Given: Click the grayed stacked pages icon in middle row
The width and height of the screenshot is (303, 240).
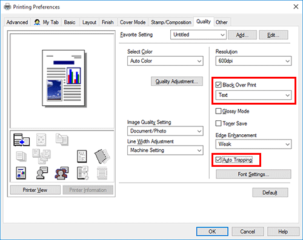Looking at the screenshot, I should (21, 157).
